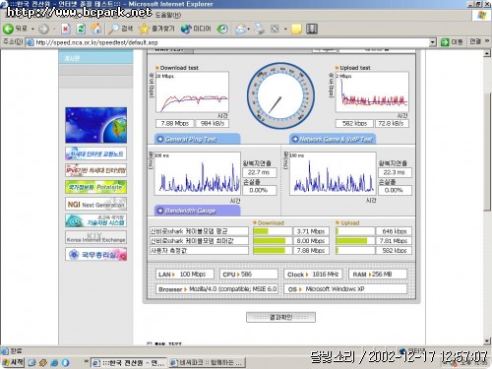Open the address bar dropdown arrow
Screen dimensions: 492x369
[433, 42]
